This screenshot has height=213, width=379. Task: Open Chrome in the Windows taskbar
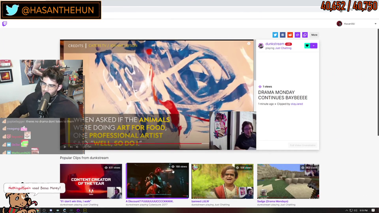pos(37,211)
